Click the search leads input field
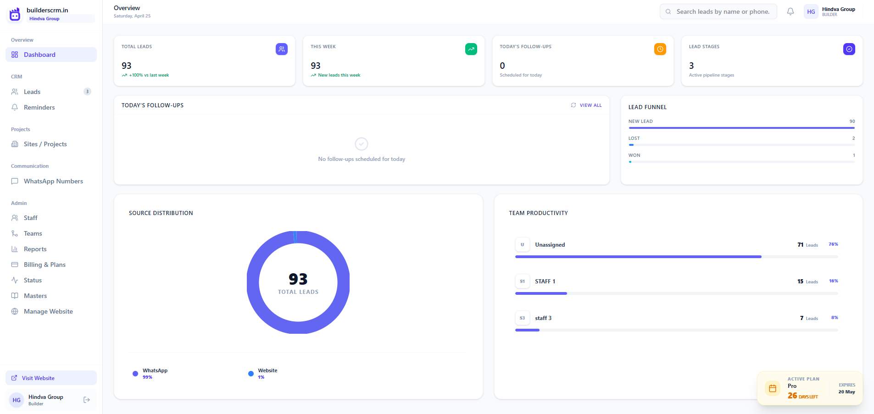The height and width of the screenshot is (414, 874). (x=722, y=11)
